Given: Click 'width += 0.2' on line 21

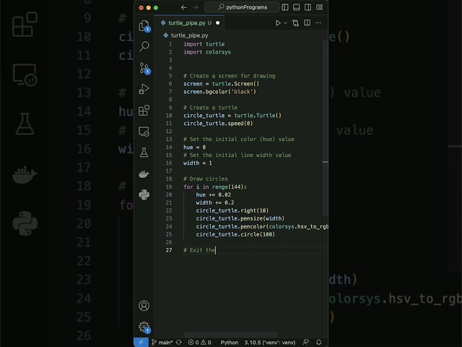Looking at the screenshot, I should [x=215, y=202].
